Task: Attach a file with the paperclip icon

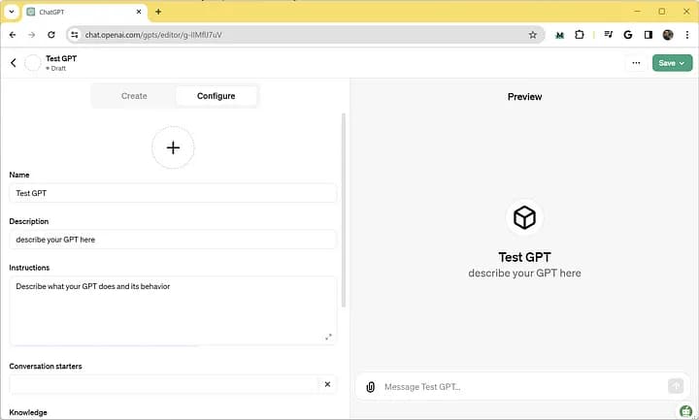Action: point(370,387)
